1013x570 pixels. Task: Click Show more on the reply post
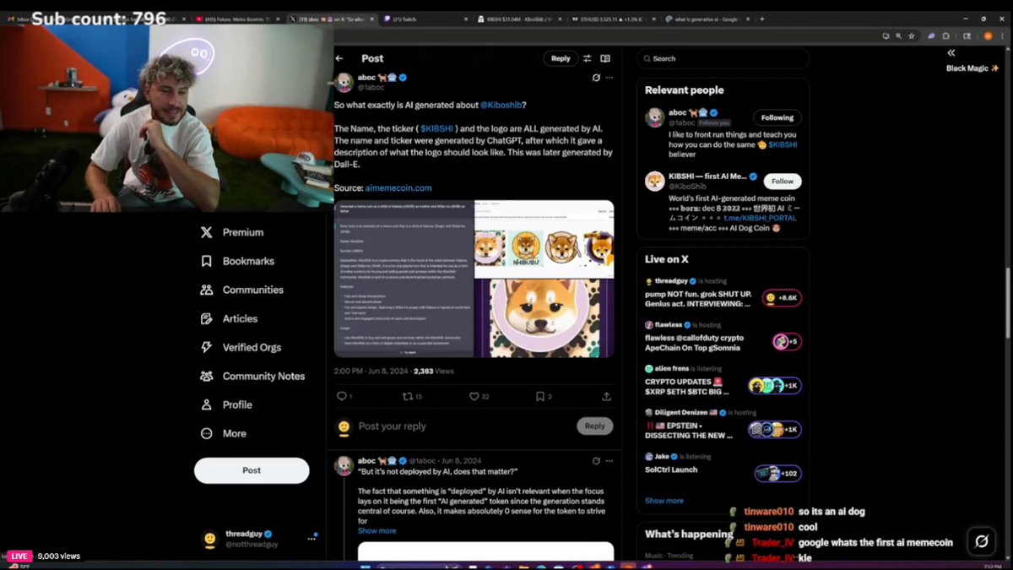tap(376, 531)
